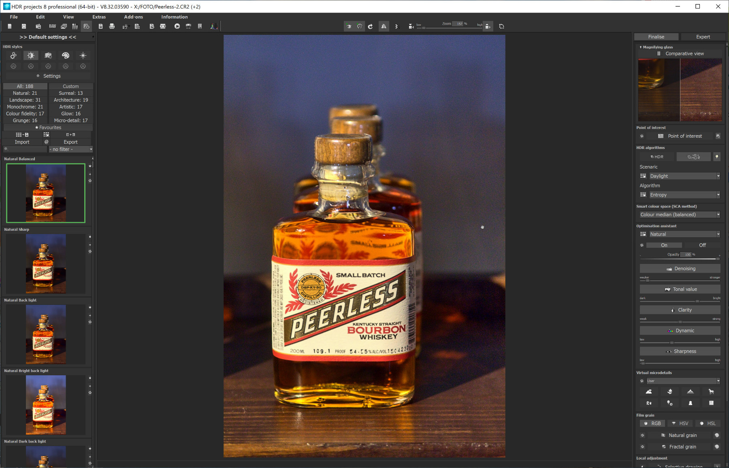
Task: Click the Export presets button
Action: coord(70,142)
